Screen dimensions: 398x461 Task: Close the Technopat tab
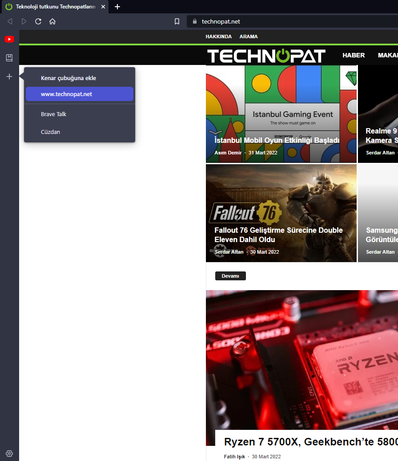(103, 7)
